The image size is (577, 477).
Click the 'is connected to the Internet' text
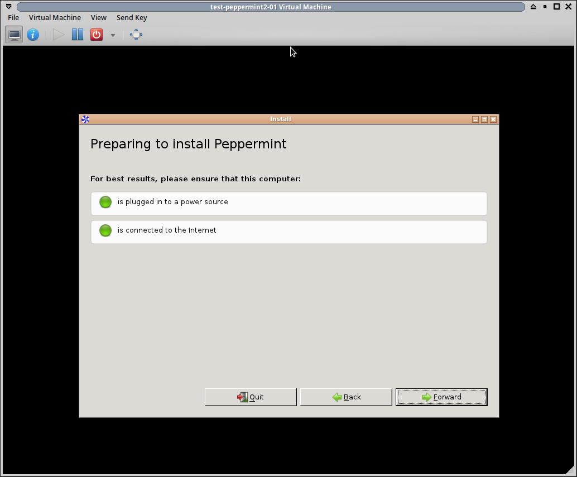tap(167, 230)
